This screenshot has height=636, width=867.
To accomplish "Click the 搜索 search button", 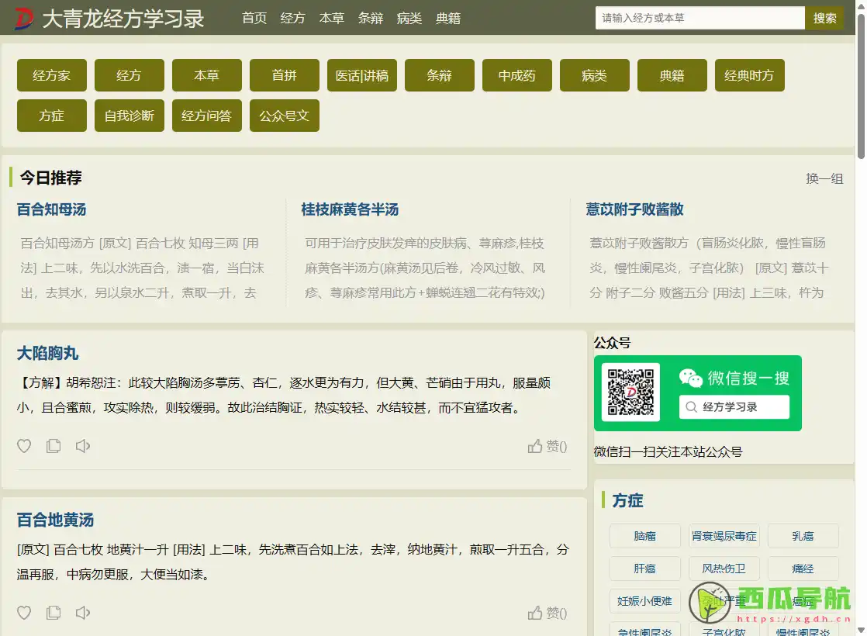I will (x=824, y=17).
